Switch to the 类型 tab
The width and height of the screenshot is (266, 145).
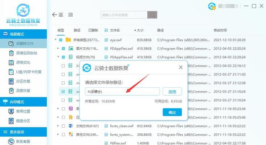click(61, 30)
